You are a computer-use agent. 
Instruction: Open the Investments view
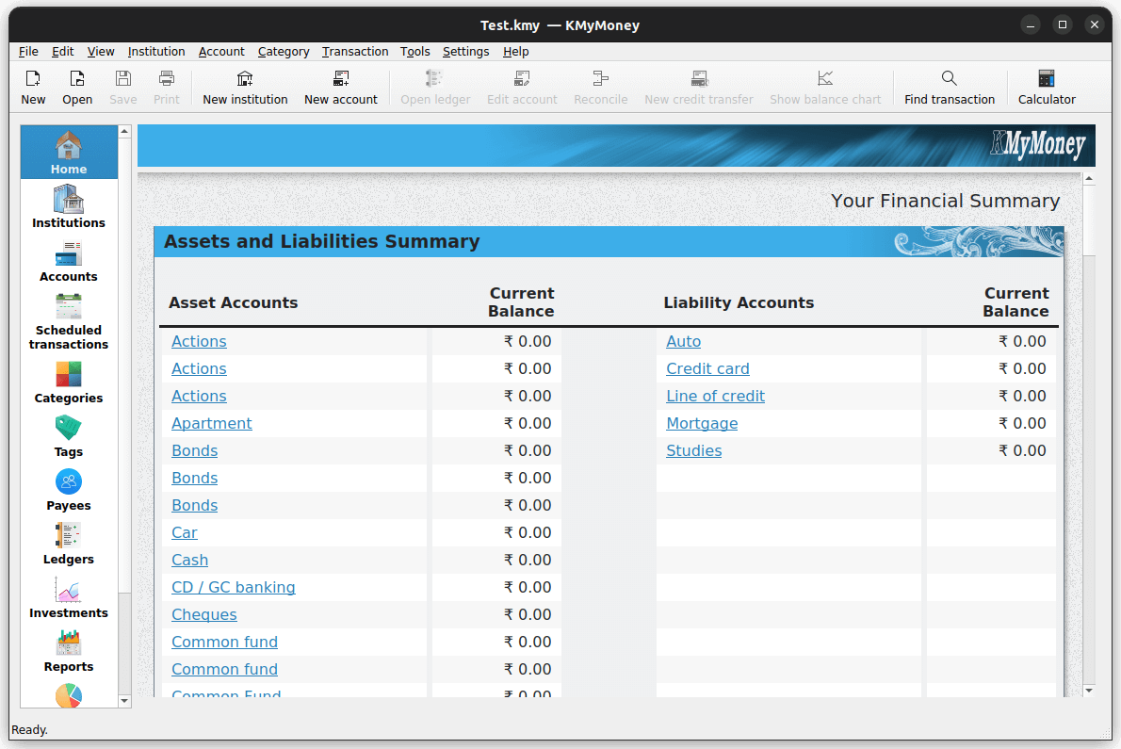(x=68, y=595)
